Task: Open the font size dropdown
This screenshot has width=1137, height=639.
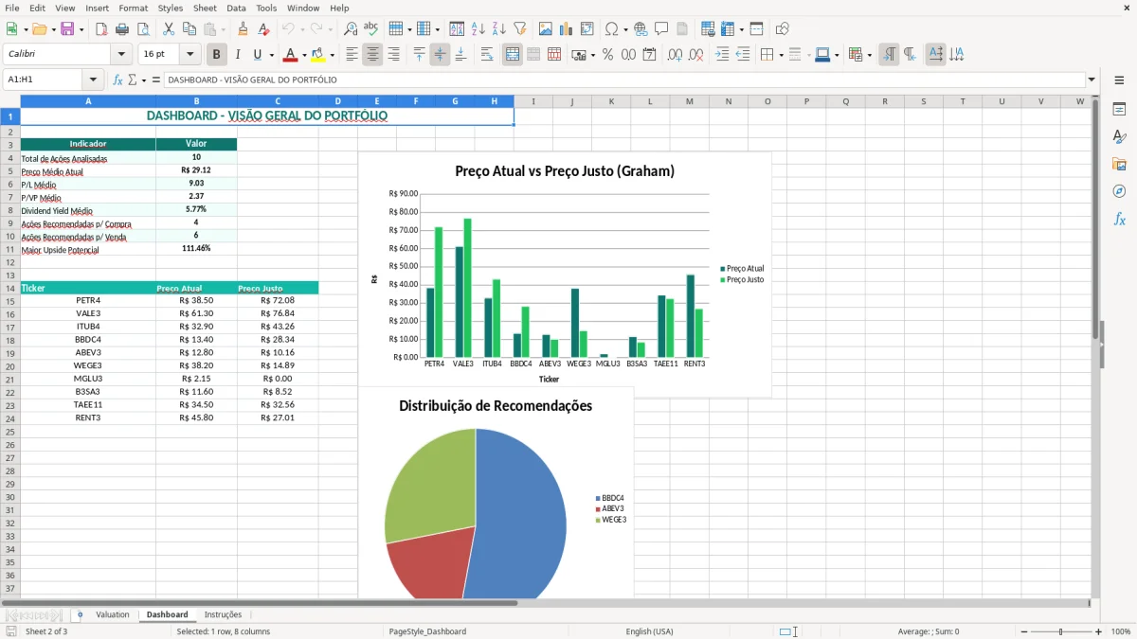Action: tap(190, 55)
